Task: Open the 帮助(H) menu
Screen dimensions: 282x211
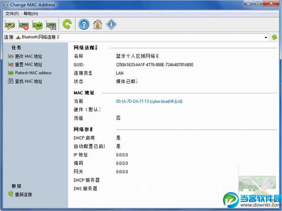Action: tap(31, 14)
